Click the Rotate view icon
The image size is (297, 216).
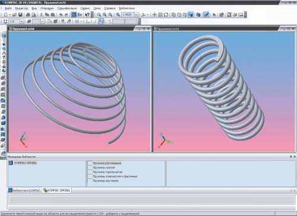coord(166,15)
